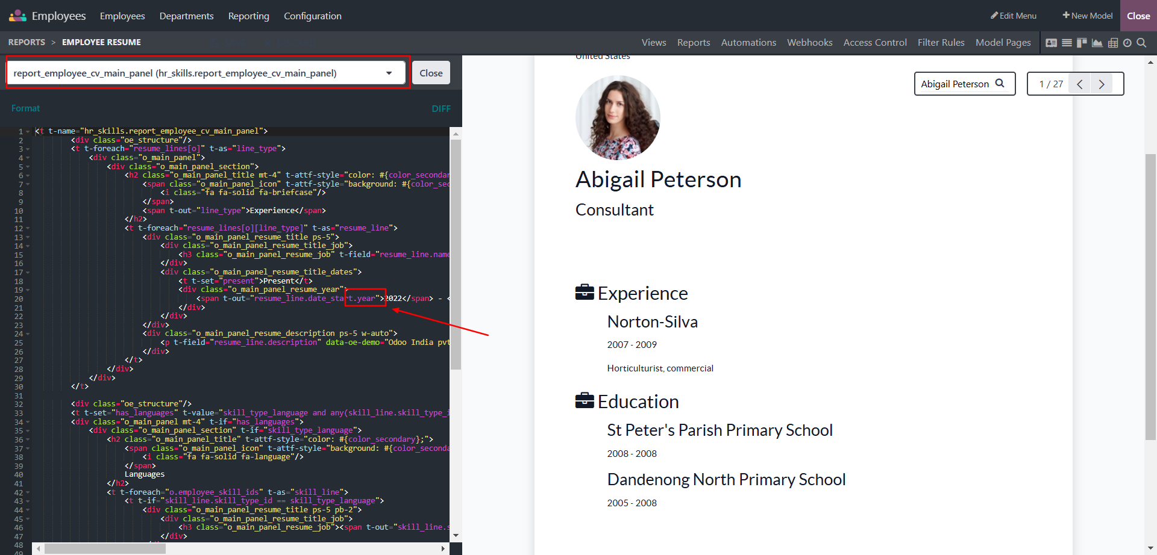Click the report preview vertical scrollbar
The width and height of the screenshot is (1157, 555).
pos(1150,297)
